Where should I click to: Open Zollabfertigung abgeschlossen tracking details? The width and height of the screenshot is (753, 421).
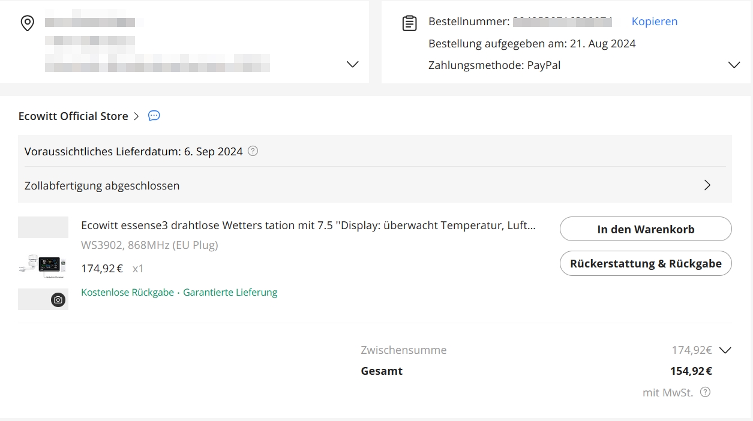[375, 185]
